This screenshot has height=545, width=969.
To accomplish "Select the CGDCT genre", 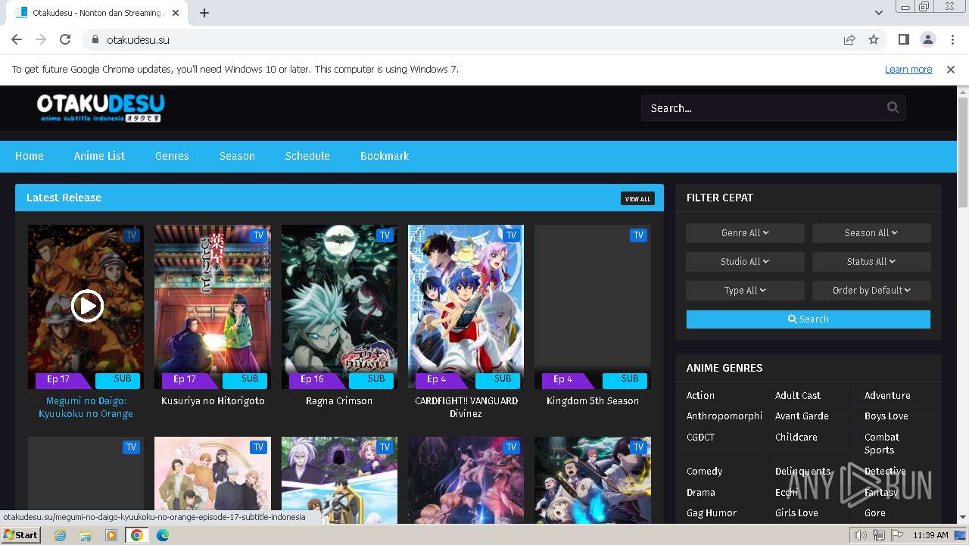I will (700, 438).
